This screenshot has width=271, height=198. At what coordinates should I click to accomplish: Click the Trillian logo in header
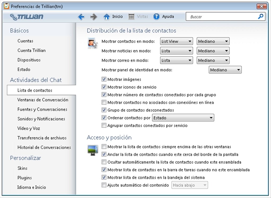click(26, 17)
